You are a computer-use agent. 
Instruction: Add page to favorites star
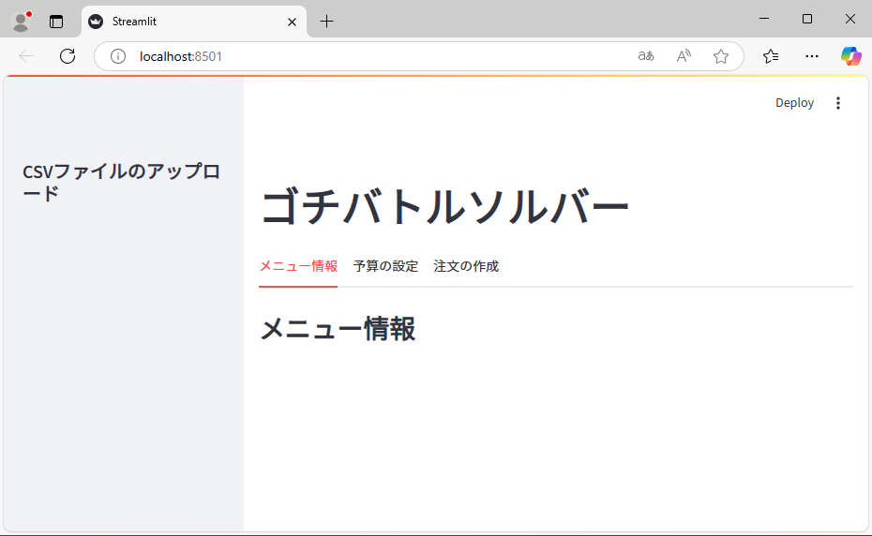(x=721, y=56)
